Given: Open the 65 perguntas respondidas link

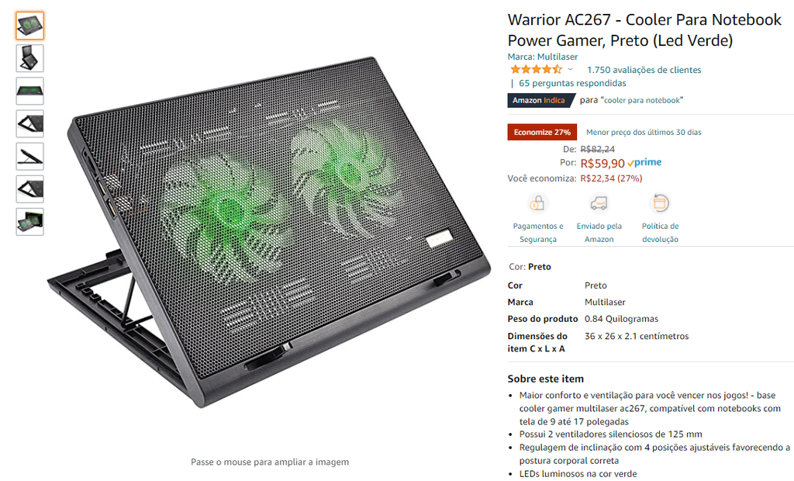Looking at the screenshot, I should coord(572,83).
